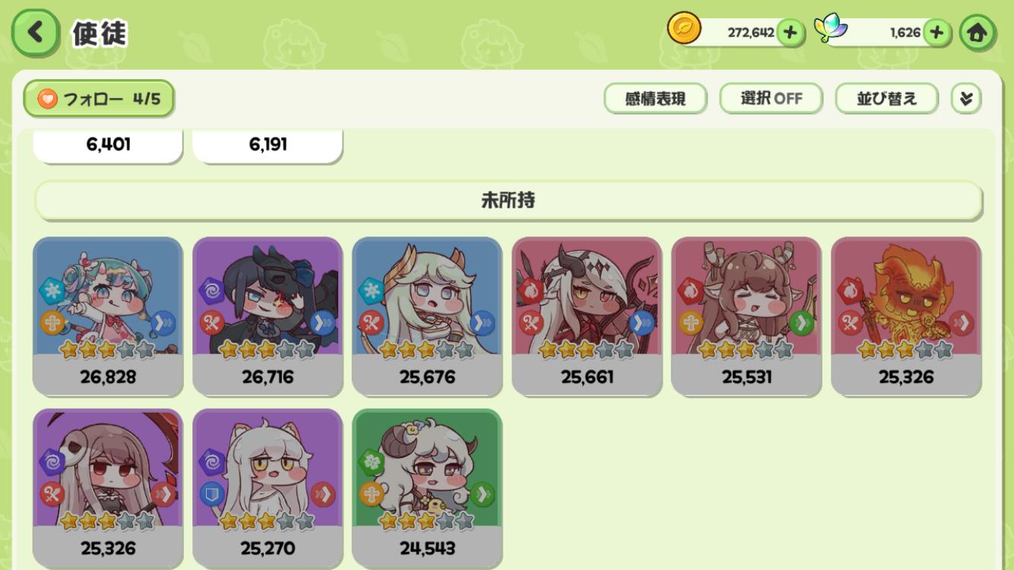This screenshot has width=1014, height=570.
Task: Select the dark-haired masked apostle with 26,716
Action: point(268,317)
